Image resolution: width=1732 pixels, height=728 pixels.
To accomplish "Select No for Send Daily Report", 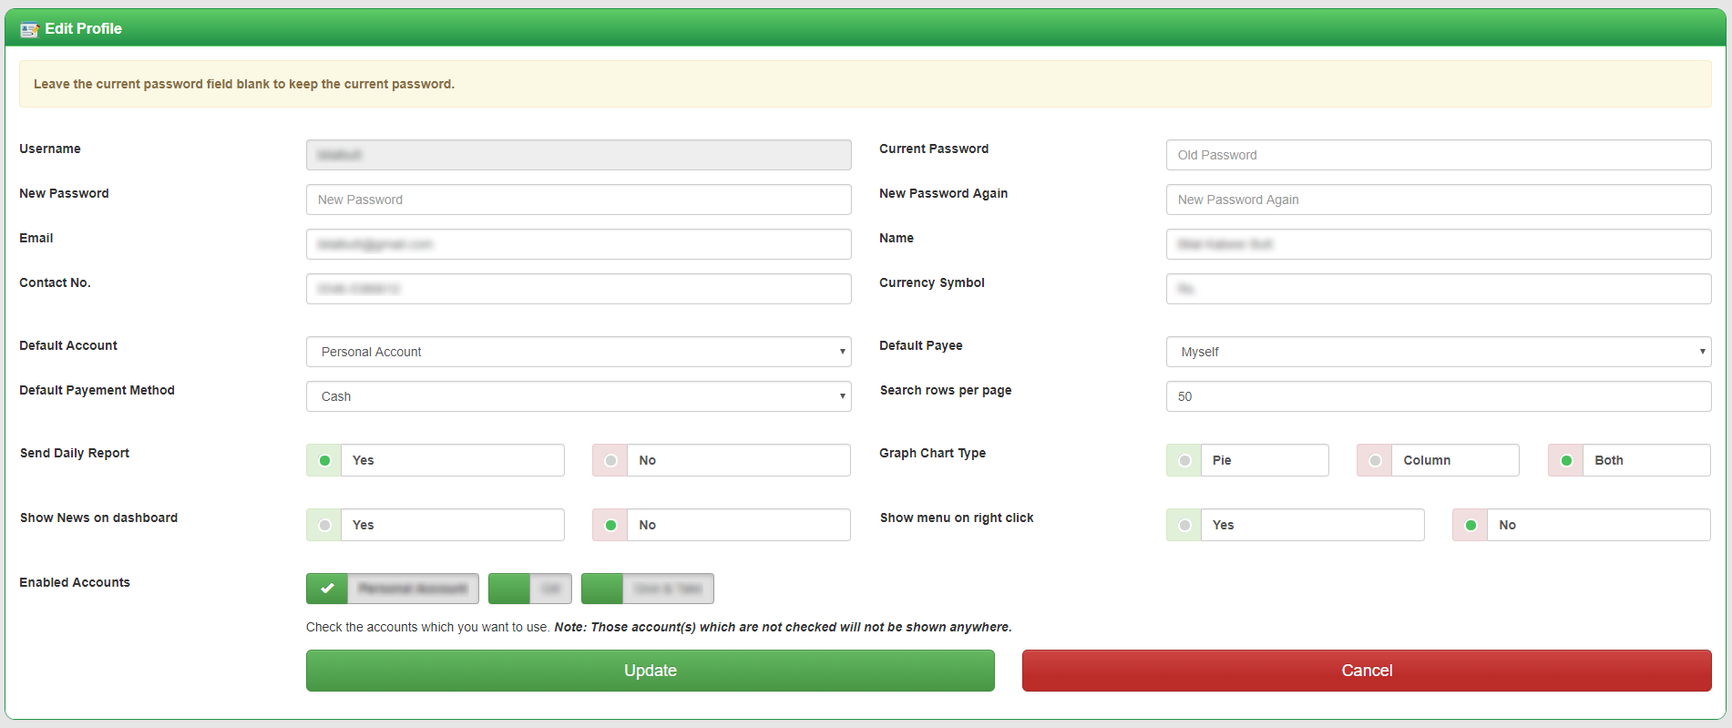I will point(610,460).
